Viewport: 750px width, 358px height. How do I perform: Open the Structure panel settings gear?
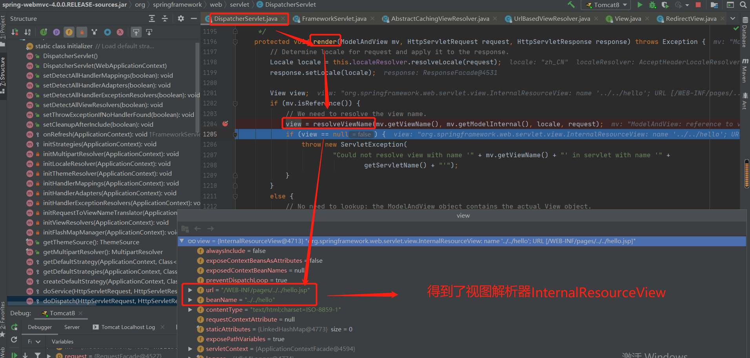click(181, 18)
